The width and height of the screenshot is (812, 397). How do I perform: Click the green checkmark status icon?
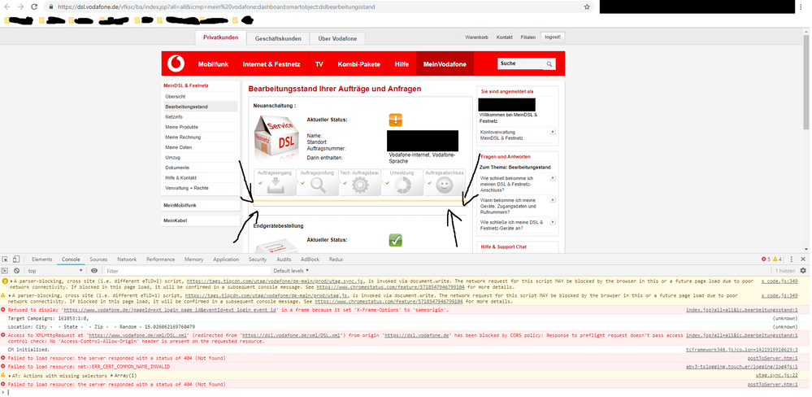pos(396,240)
